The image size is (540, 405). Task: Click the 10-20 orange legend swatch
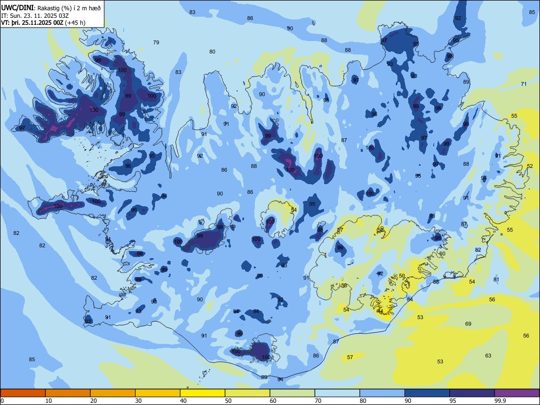68,393
